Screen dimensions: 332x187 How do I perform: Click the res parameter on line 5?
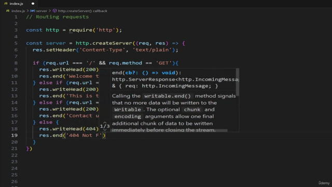coord(160,43)
